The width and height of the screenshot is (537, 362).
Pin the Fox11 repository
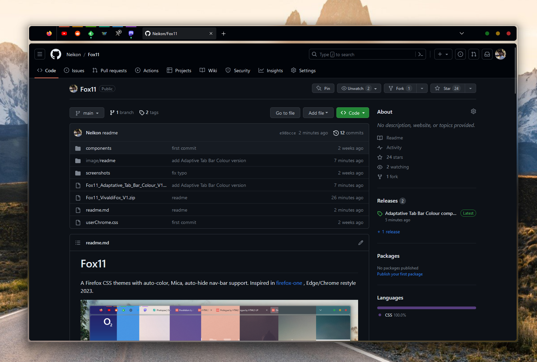(x=323, y=88)
